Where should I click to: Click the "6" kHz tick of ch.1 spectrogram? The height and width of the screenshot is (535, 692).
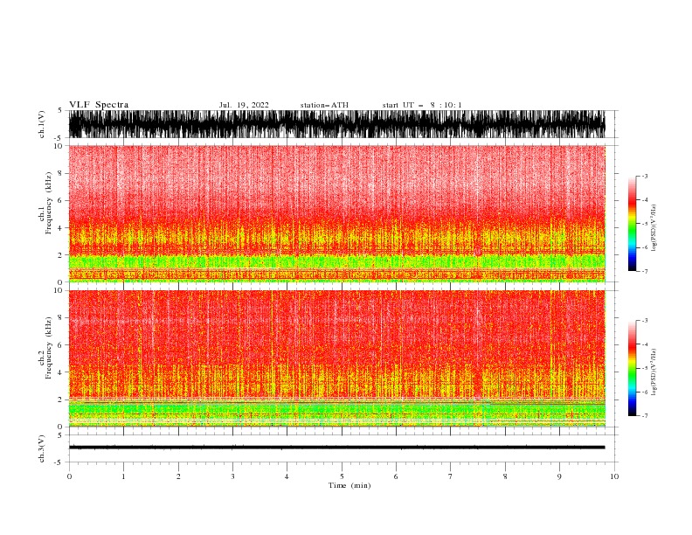point(60,200)
